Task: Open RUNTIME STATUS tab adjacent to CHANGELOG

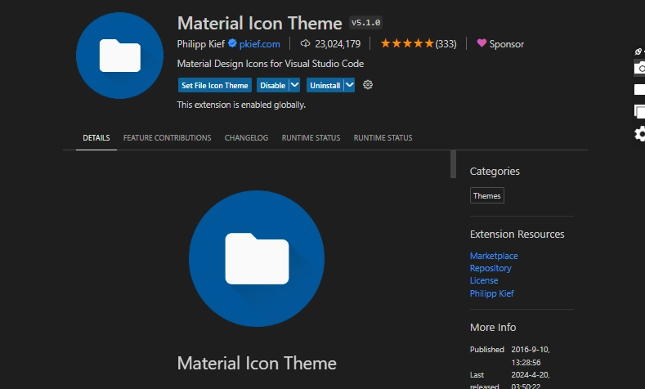Action: point(311,138)
